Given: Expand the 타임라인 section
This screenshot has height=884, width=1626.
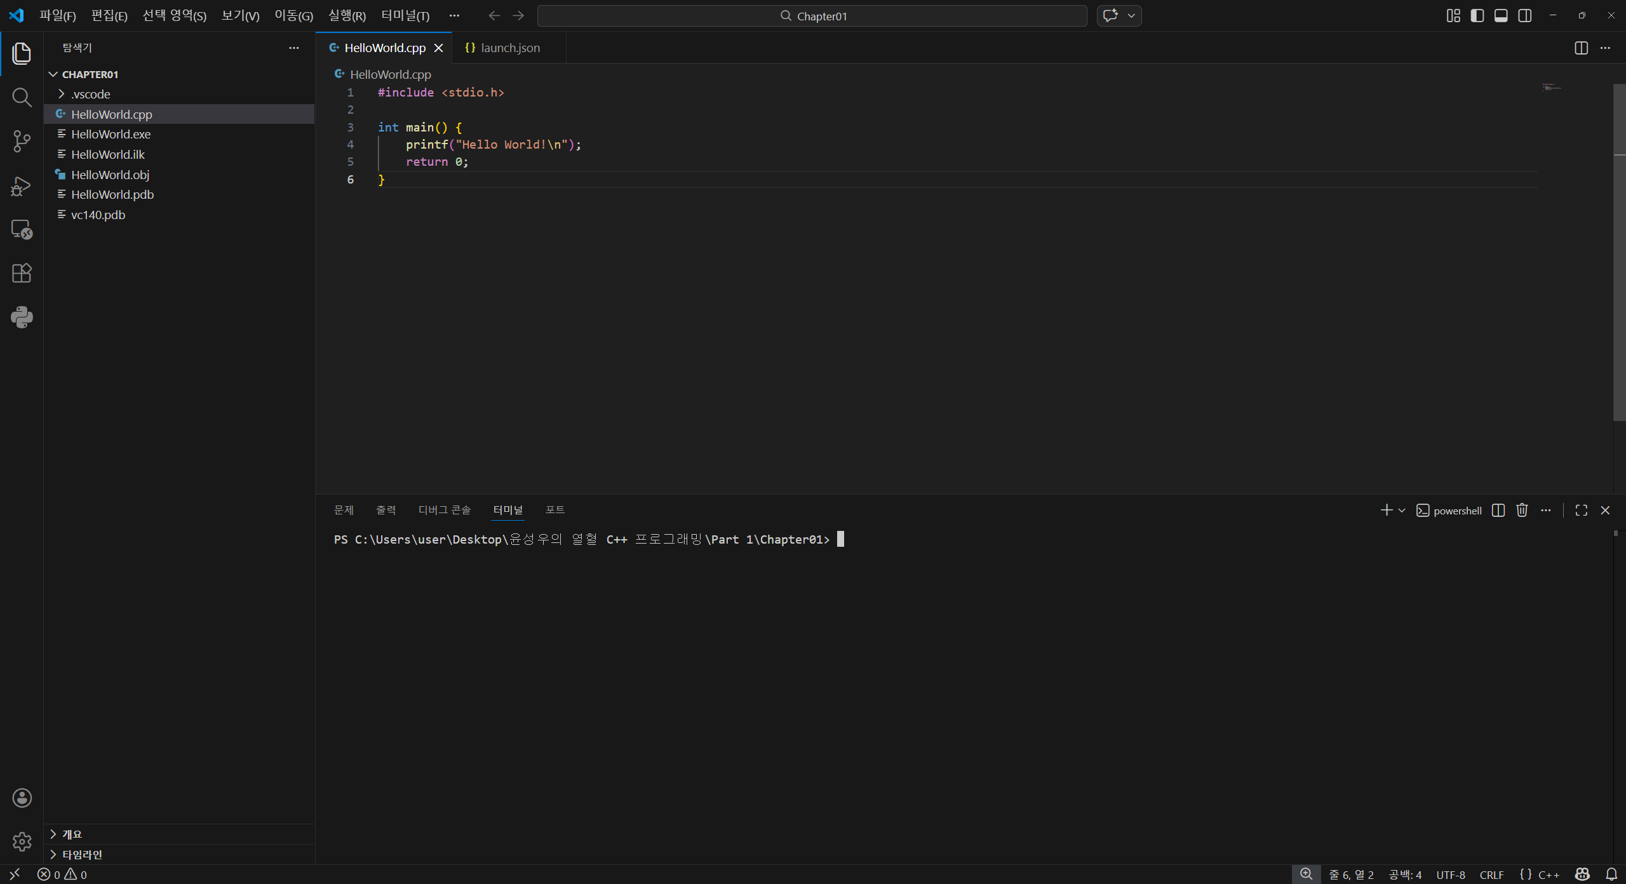Looking at the screenshot, I should click(81, 854).
